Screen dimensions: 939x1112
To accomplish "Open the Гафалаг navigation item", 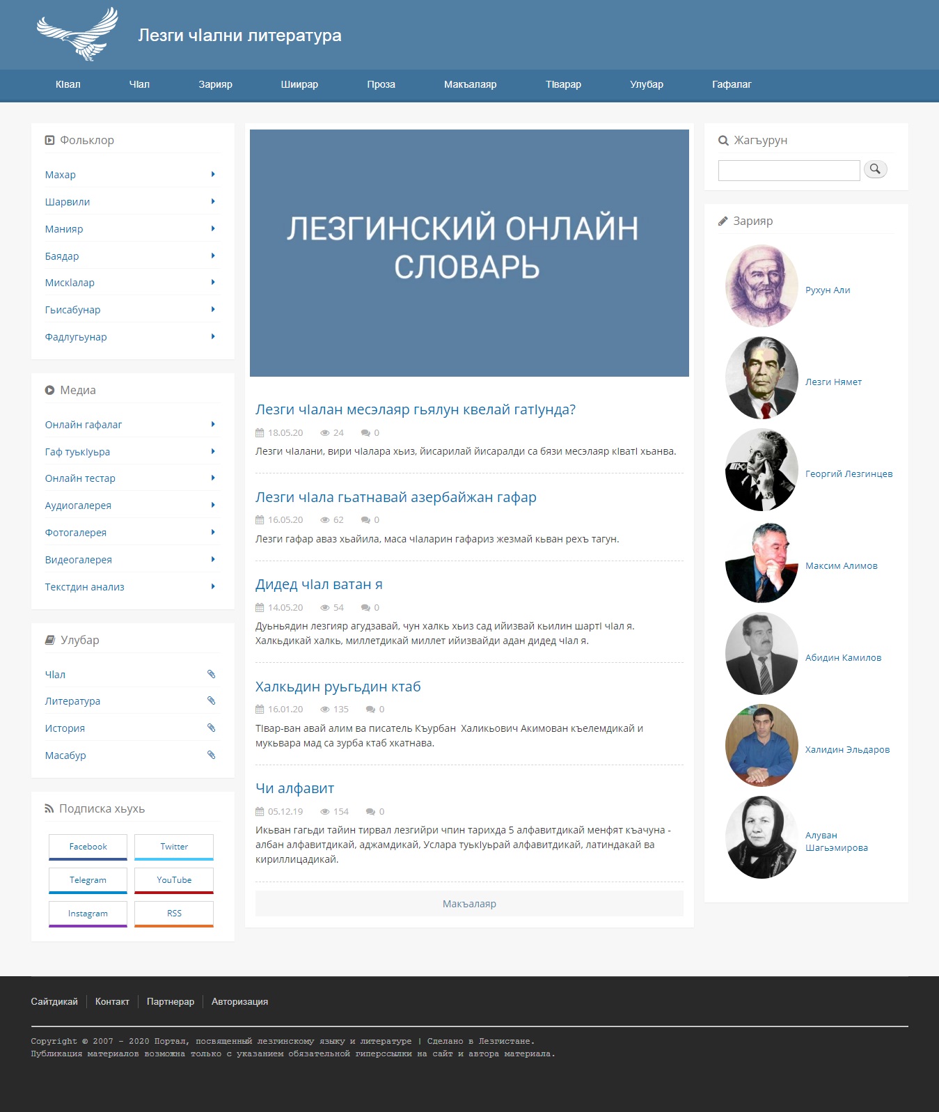I will click(x=731, y=84).
